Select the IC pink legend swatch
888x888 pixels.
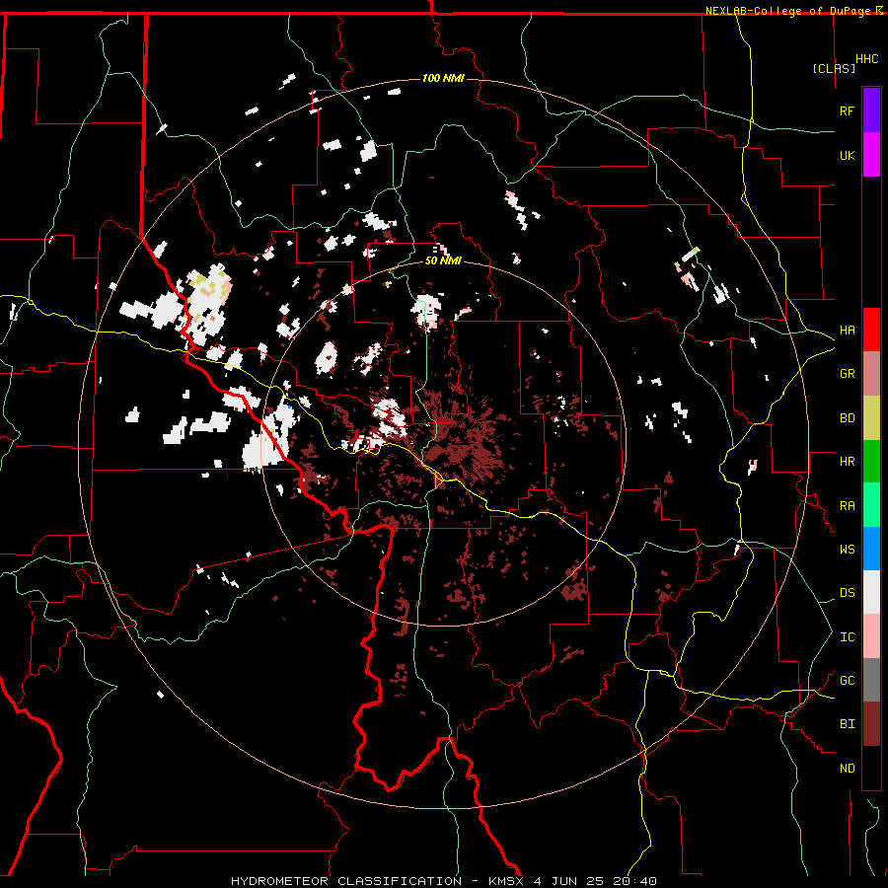pos(871,636)
